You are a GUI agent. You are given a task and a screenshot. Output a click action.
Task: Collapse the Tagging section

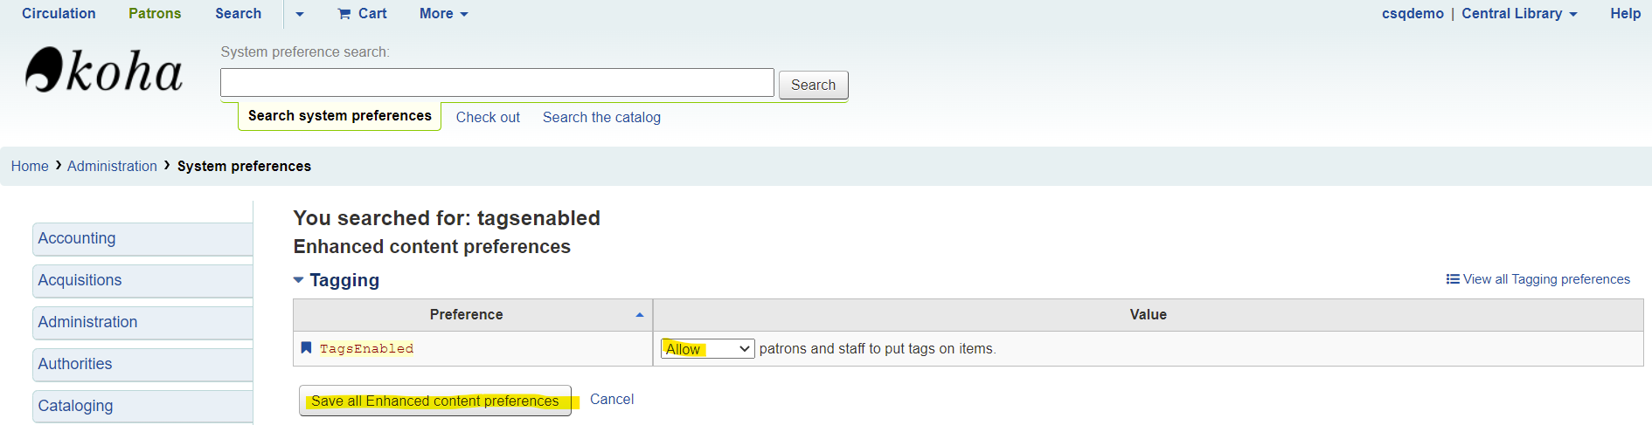299,280
